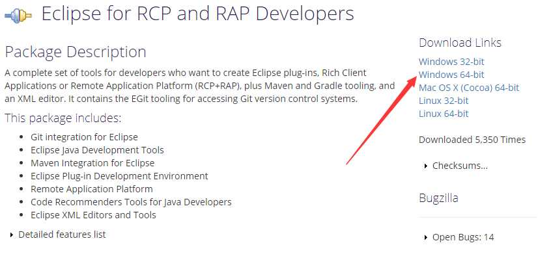Click the This package includes heading
This screenshot has width=538, height=254.
click(63, 118)
